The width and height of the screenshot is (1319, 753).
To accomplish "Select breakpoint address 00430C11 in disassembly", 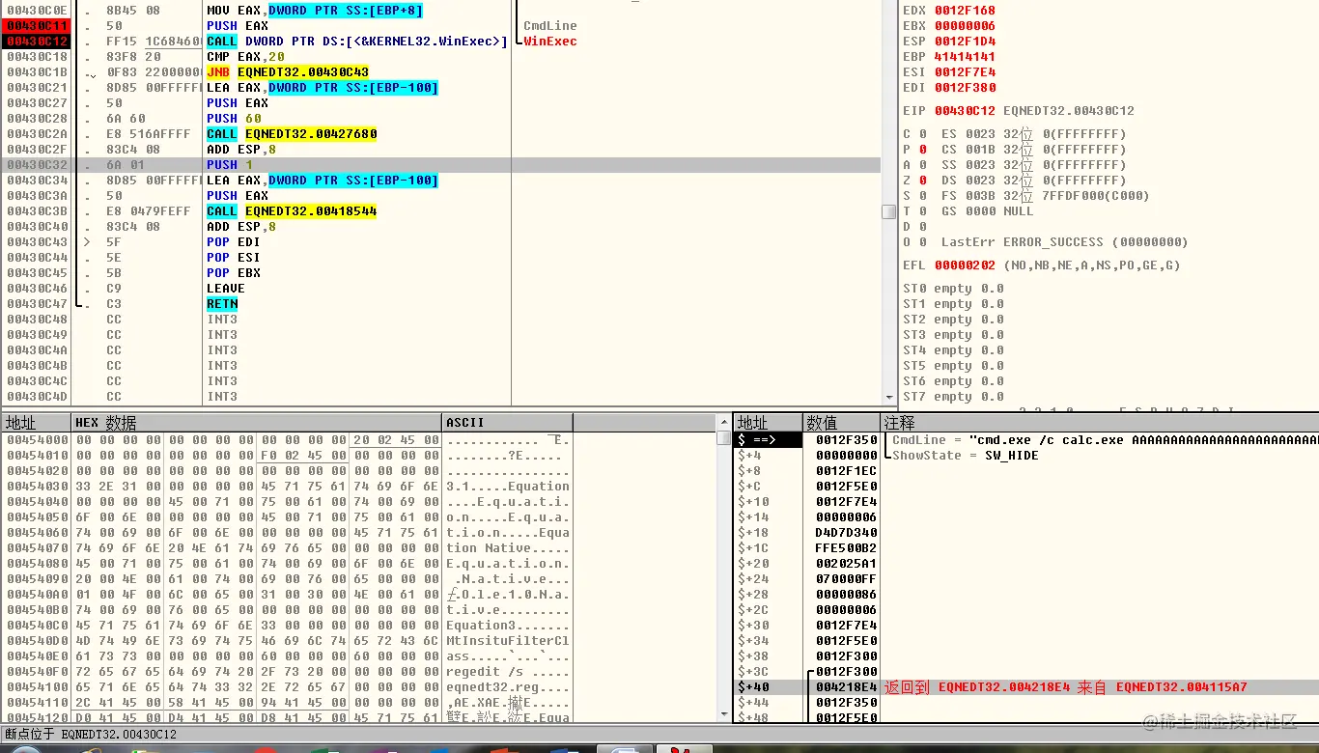I will [37, 26].
